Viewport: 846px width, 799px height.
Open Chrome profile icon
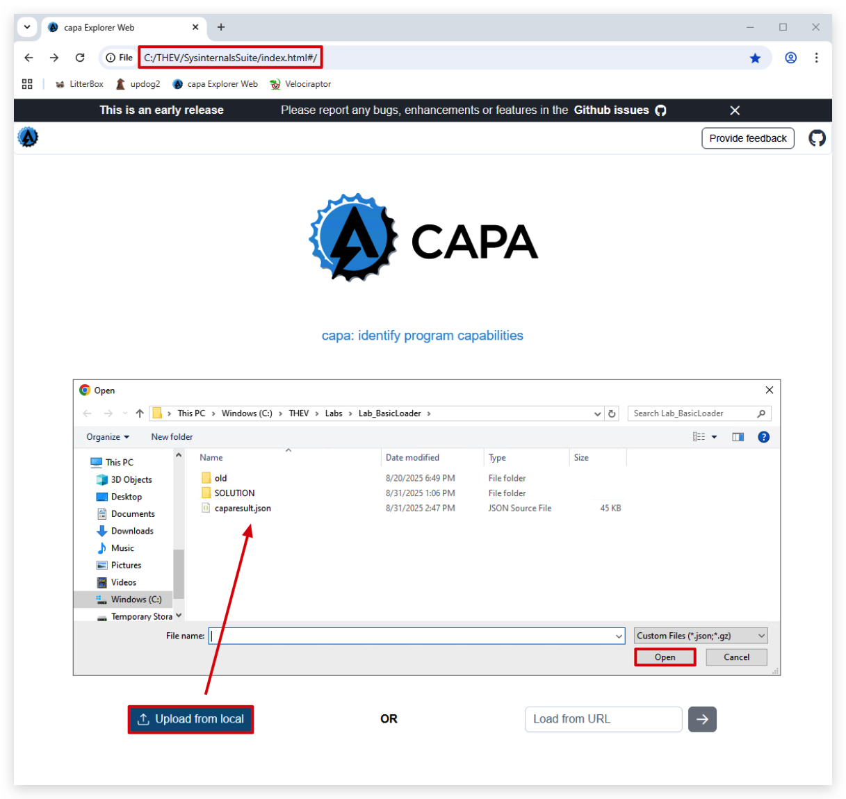[790, 58]
